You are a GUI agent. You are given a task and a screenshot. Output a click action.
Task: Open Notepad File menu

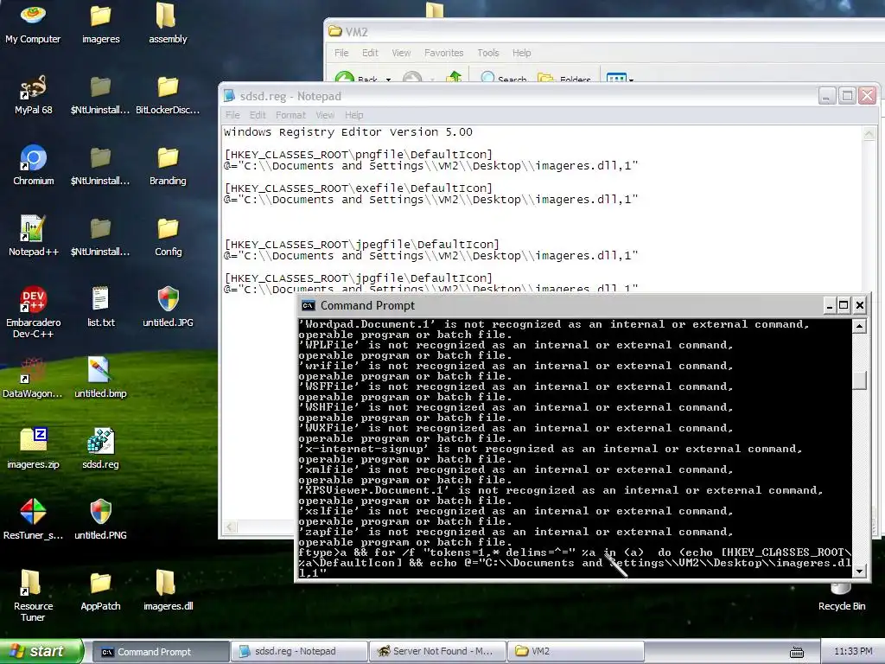pyautogui.click(x=232, y=115)
